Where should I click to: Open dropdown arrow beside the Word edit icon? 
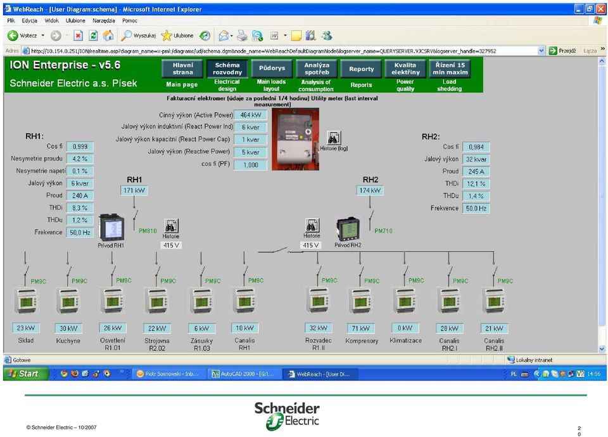click(285, 36)
